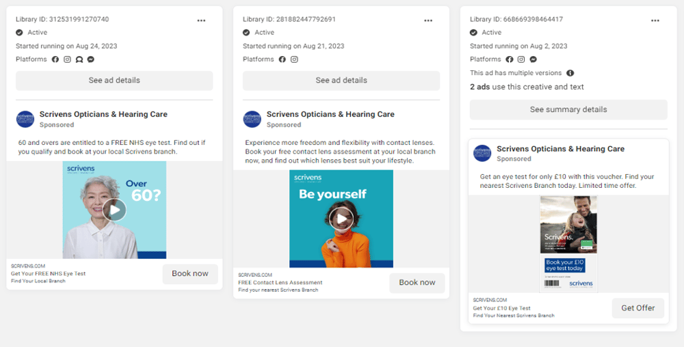Screen dimensions: 684x347
Task: Click 'Book now' on the Contact Lens Assessment ad
Action: (417, 283)
